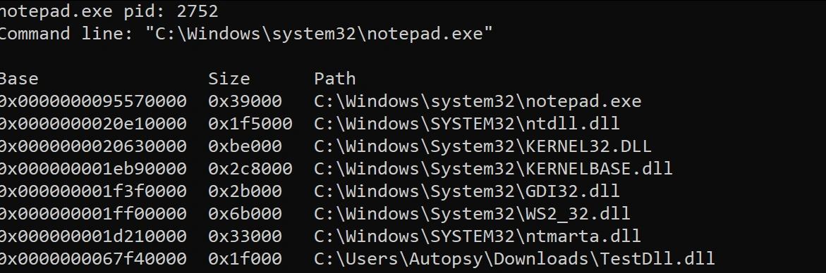Select the GDI32.dll path text
Screen dimensions: 826x273
pyautogui.click(x=467, y=191)
